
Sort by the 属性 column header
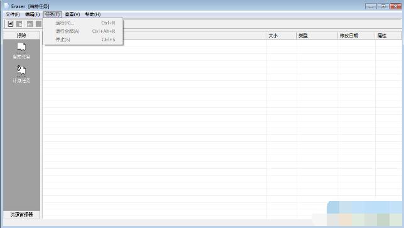[388, 36]
